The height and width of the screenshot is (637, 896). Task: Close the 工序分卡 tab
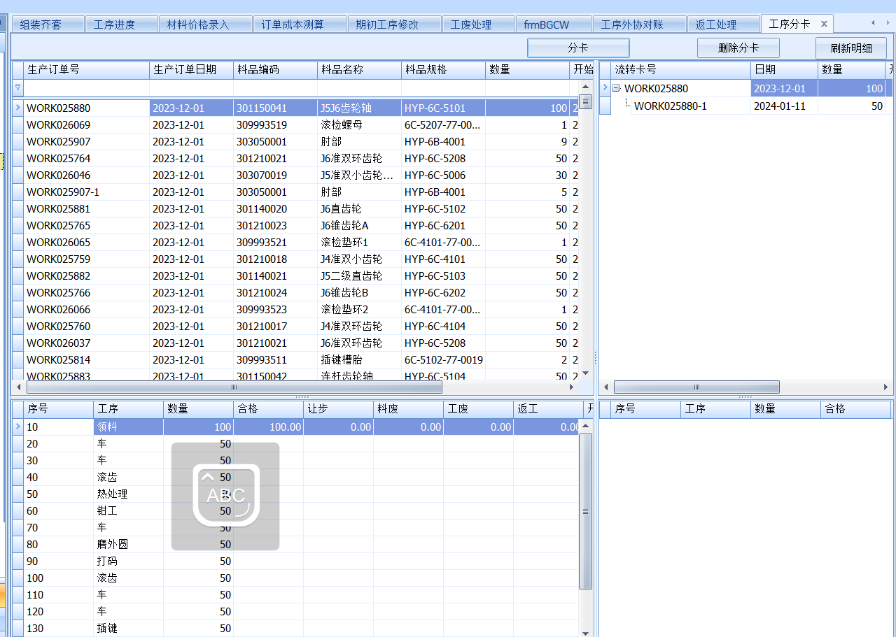coord(824,24)
